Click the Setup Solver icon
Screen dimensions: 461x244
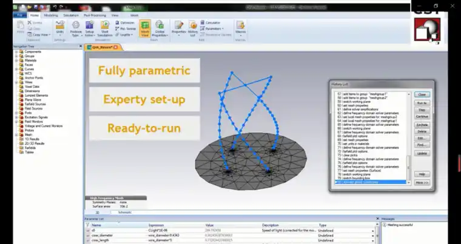pos(90,29)
